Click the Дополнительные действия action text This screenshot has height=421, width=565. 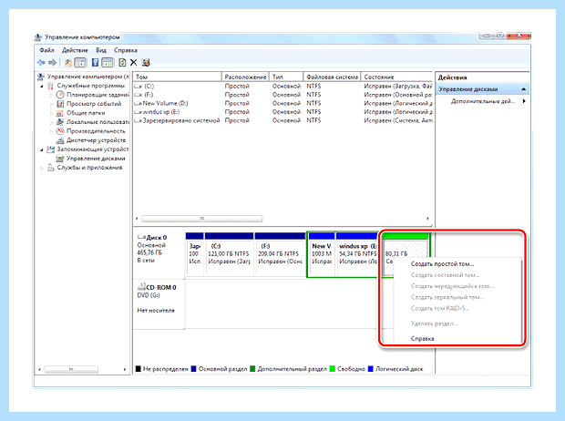(484, 101)
